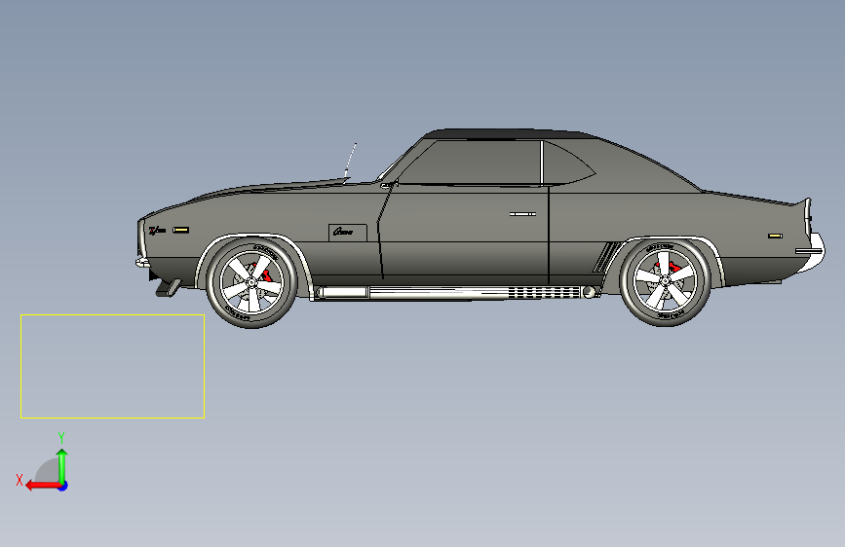
Task: Select the radio antenna on the fender
Action: point(350,161)
